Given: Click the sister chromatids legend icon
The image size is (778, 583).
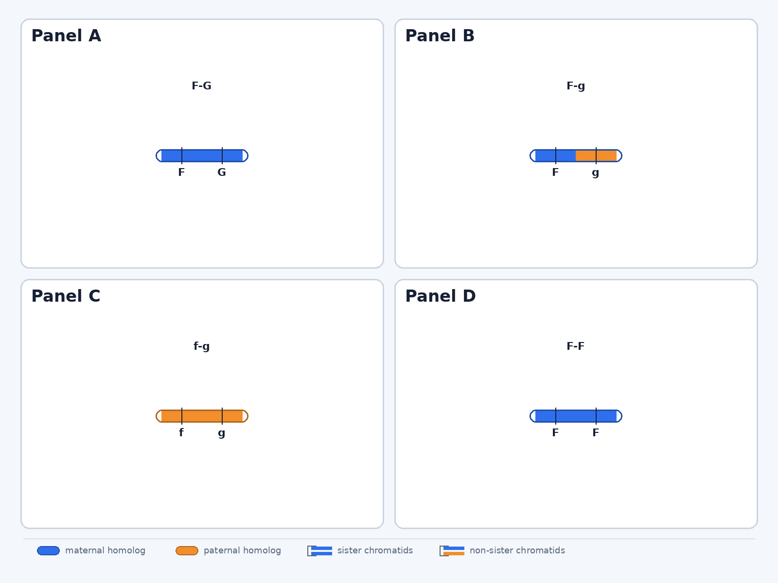Looking at the screenshot, I should tap(320, 551).
